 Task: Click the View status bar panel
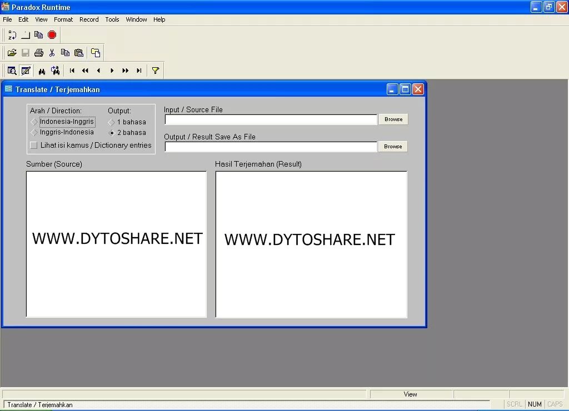[x=411, y=394]
